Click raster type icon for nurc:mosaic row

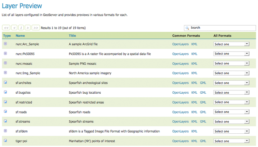pyautogui.click(x=5, y=63)
